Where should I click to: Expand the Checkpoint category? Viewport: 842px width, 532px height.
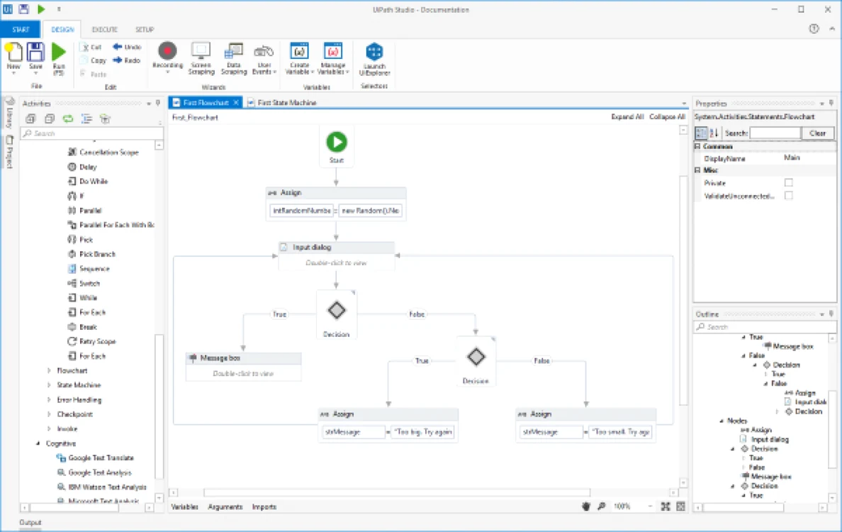[x=49, y=414]
